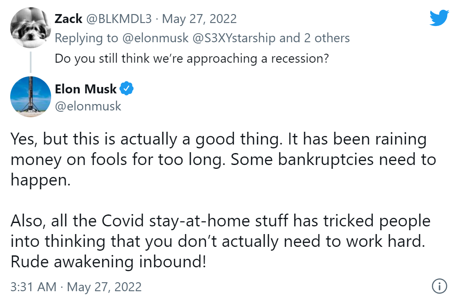460x301 pixels.
Task: Click the 'Covid stay-at-home stuff' paragraph
Action: click(220, 241)
